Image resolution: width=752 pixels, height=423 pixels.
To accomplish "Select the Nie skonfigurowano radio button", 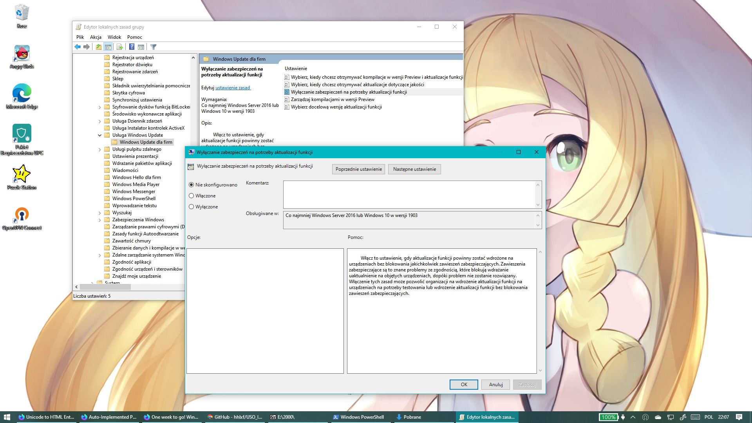I will tap(192, 185).
